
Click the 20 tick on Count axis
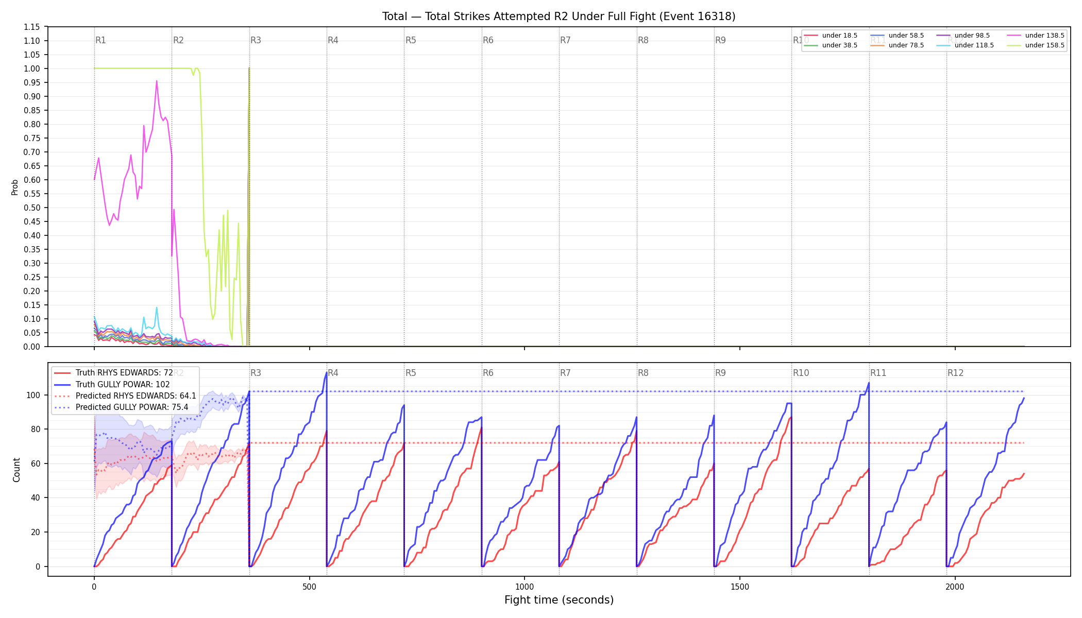click(36, 532)
